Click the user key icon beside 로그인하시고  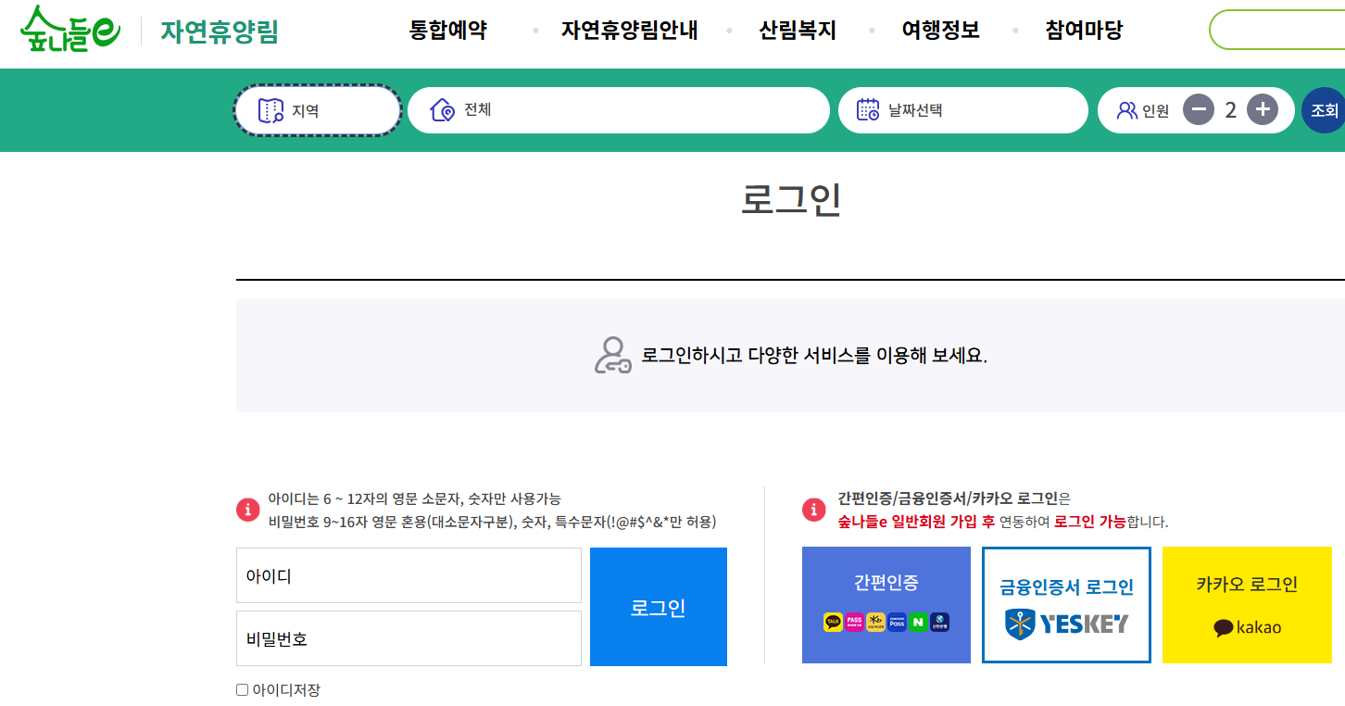pyautogui.click(x=612, y=356)
